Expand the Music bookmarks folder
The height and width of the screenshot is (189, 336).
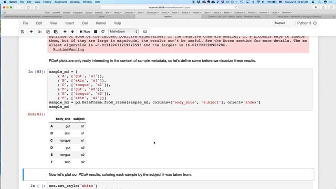217,13
